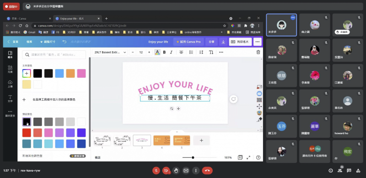Click the Share (分享) button

211,42
